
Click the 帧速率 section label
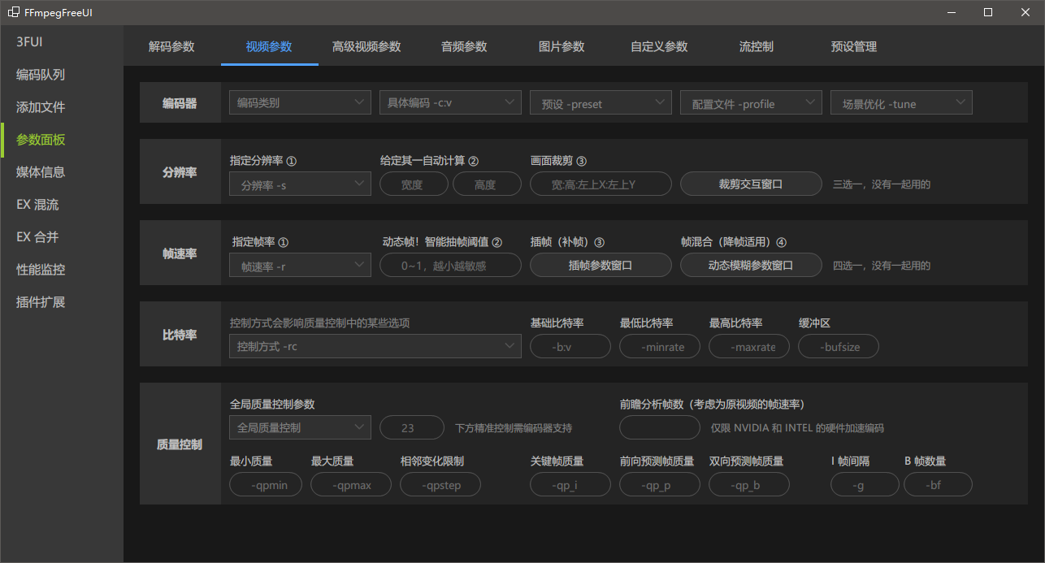pyautogui.click(x=180, y=253)
